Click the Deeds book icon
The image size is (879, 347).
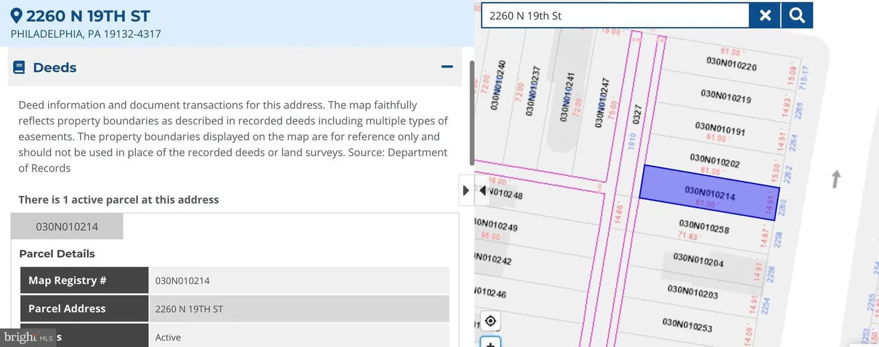click(19, 68)
